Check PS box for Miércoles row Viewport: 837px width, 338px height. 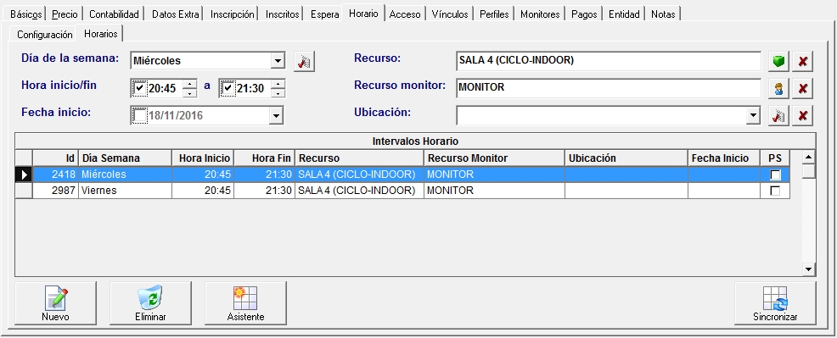pyautogui.click(x=775, y=175)
